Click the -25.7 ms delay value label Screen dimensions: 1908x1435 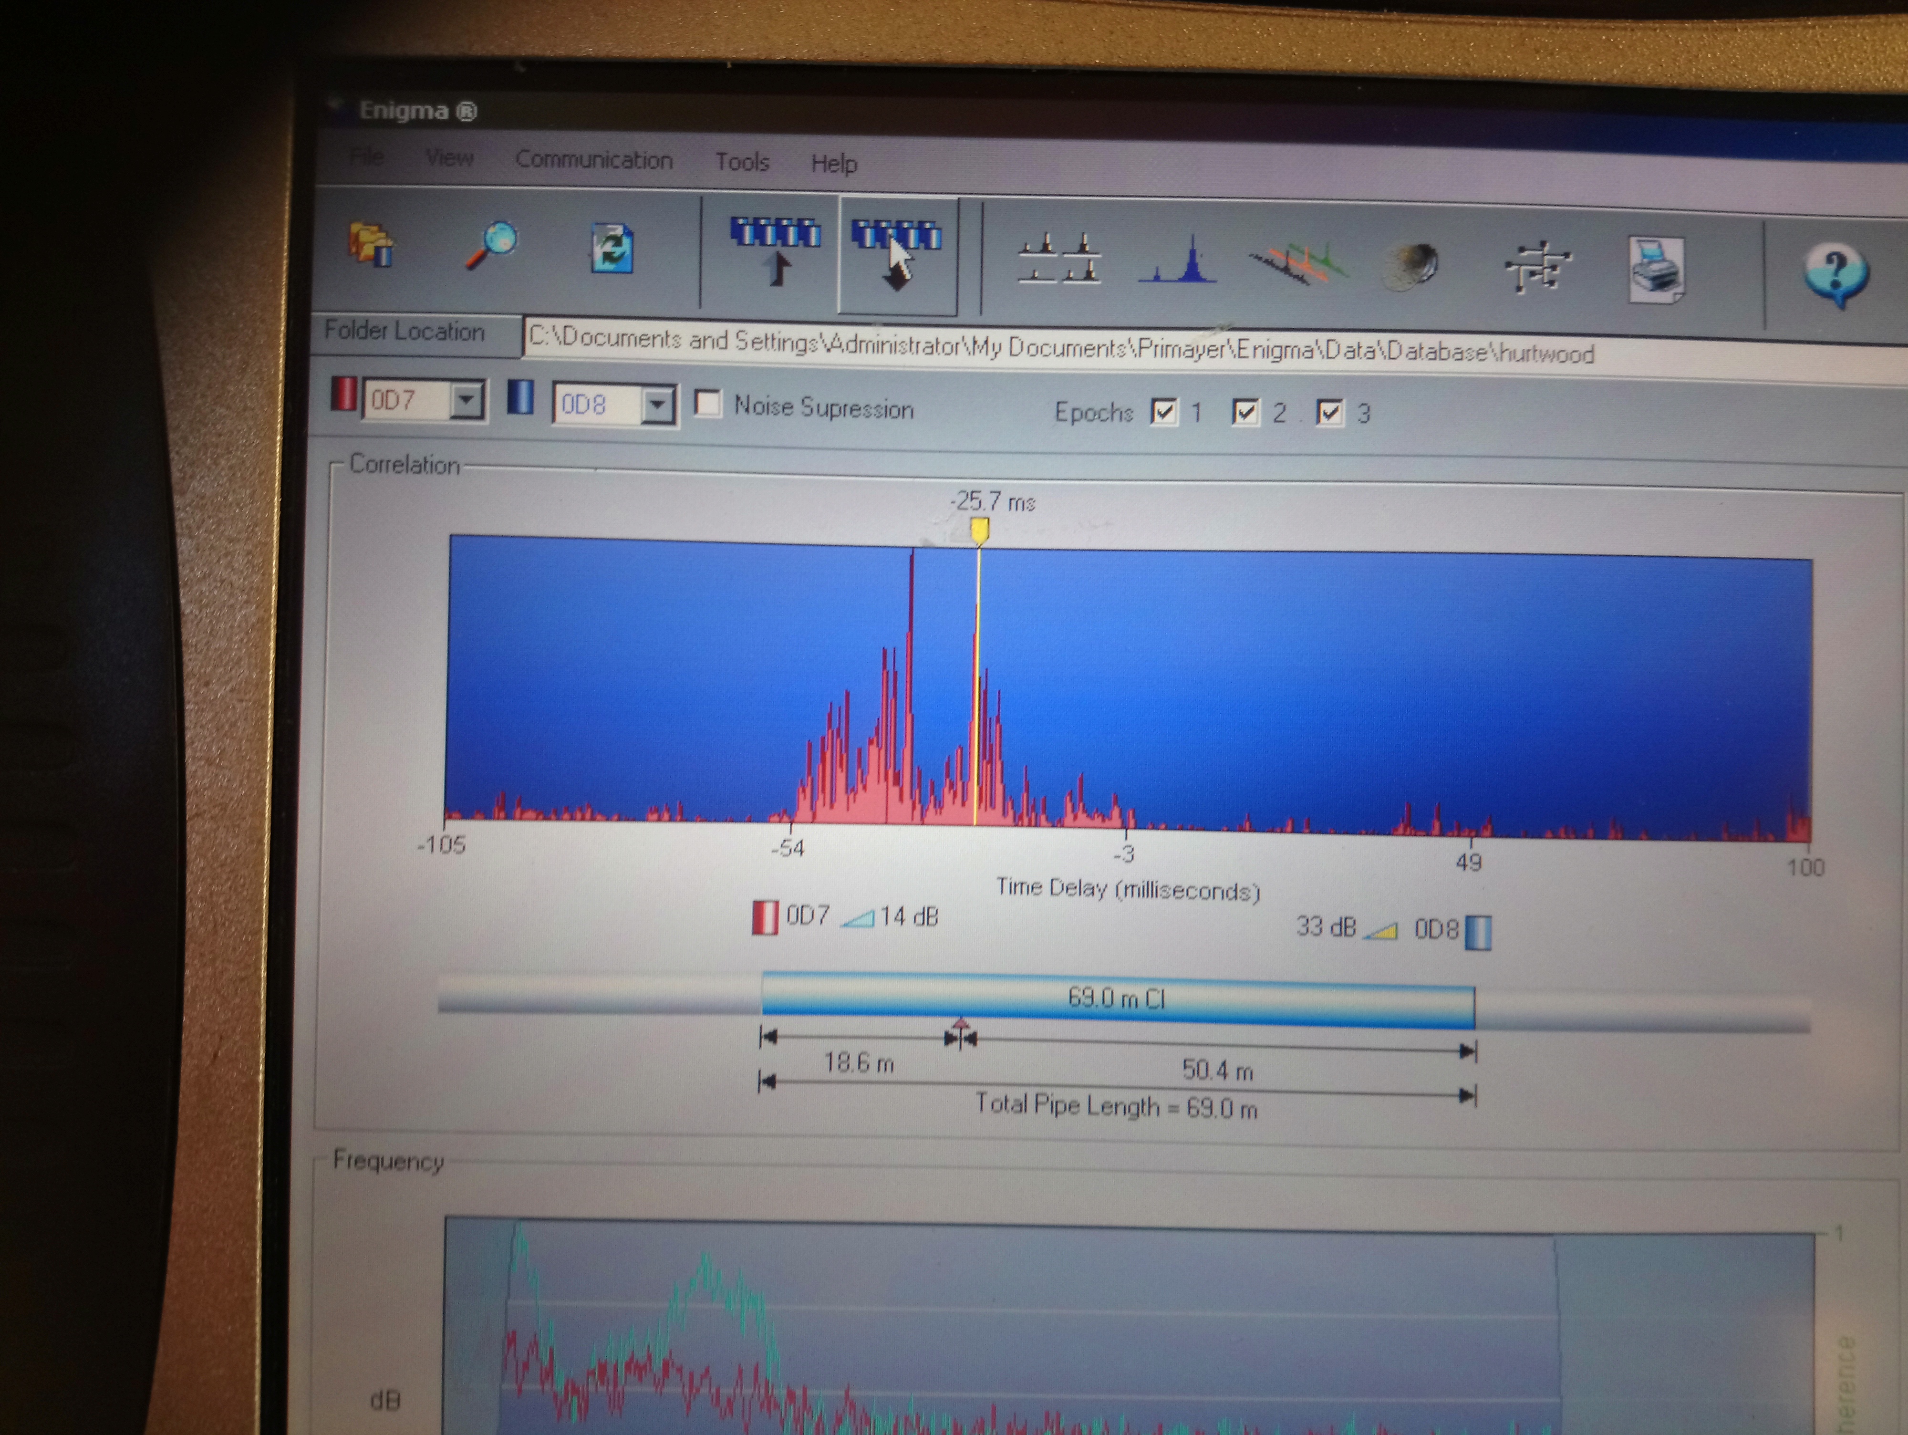click(x=993, y=501)
